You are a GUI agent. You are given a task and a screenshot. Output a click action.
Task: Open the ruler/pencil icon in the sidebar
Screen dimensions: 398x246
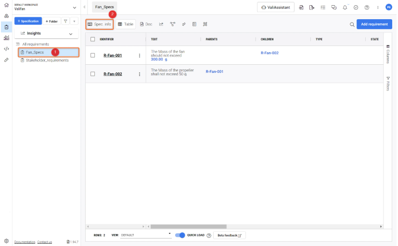[6, 60]
